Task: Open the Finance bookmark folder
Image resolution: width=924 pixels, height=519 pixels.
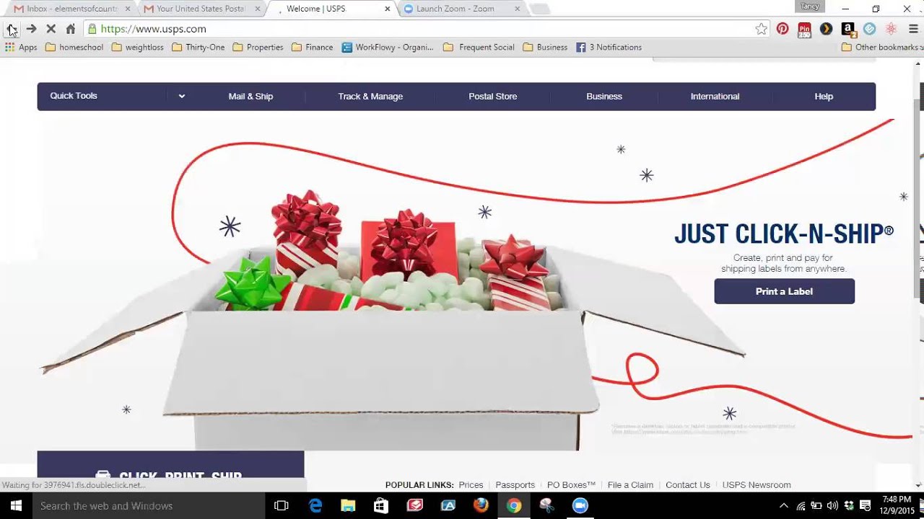Action: tap(313, 47)
